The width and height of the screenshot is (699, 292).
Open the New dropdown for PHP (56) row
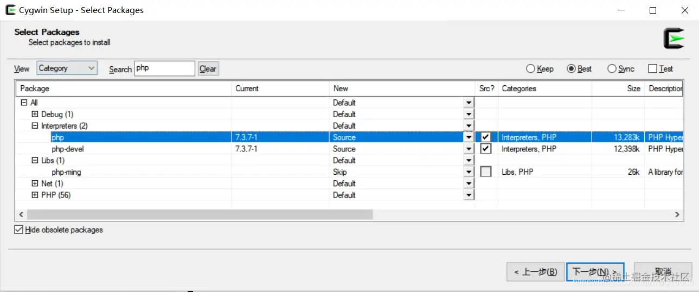coord(469,195)
